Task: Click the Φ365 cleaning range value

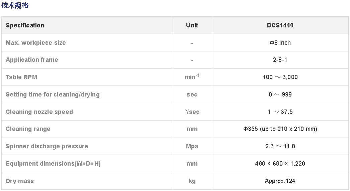Action: (280, 129)
